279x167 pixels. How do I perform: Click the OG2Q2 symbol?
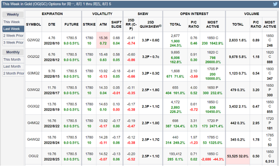pyautogui.click(x=34, y=57)
